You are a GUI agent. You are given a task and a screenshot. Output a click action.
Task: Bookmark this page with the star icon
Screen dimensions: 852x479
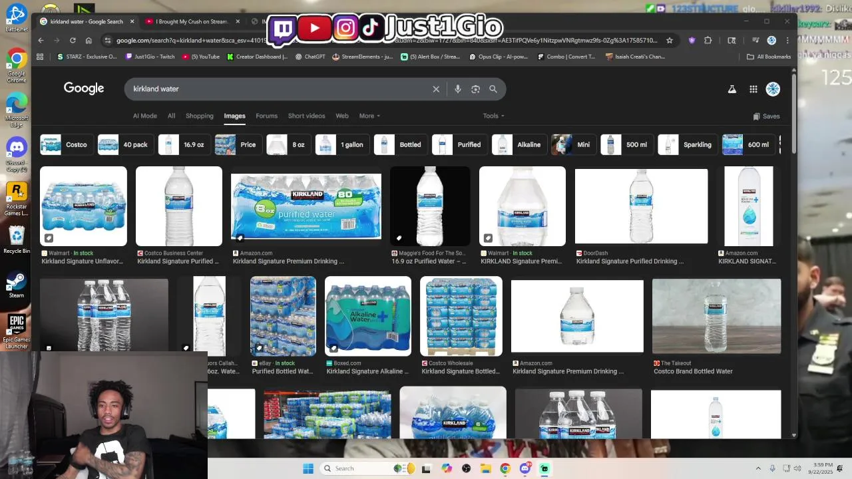(670, 40)
